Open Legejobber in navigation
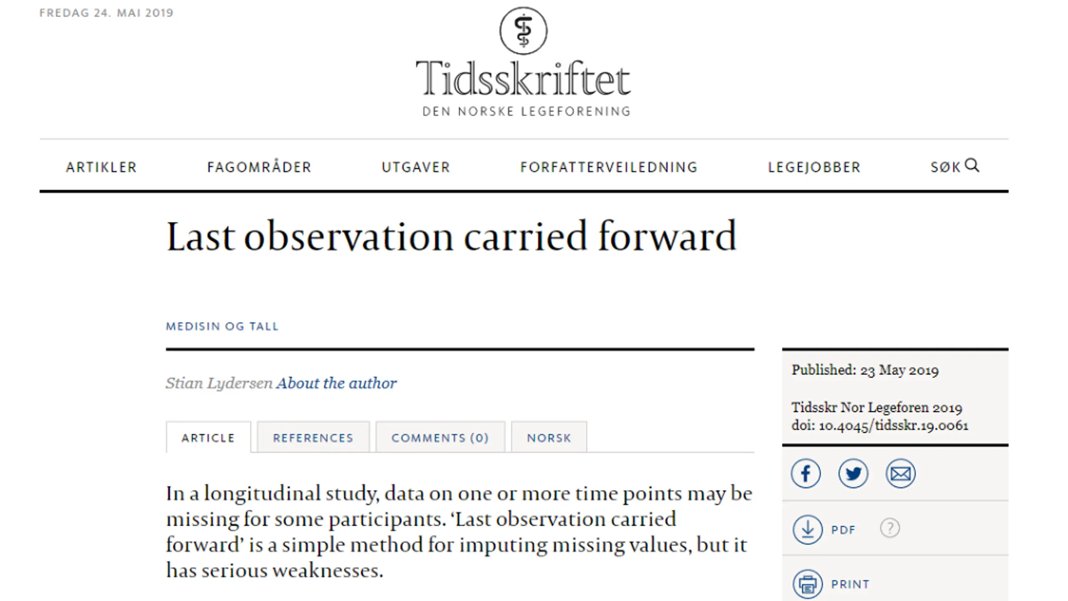The width and height of the screenshot is (1068, 601). [x=814, y=167]
